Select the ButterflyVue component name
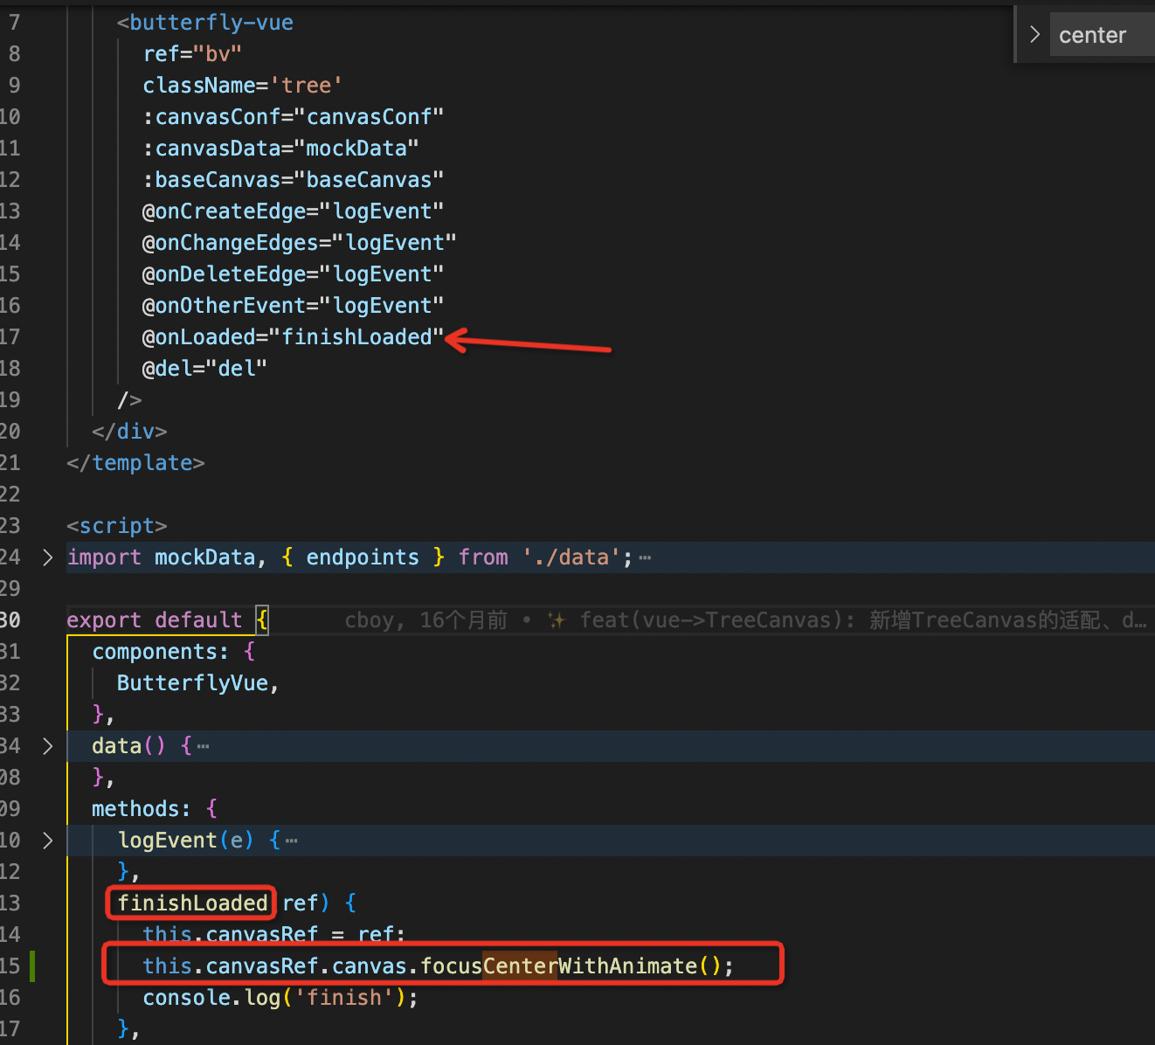 [192, 682]
